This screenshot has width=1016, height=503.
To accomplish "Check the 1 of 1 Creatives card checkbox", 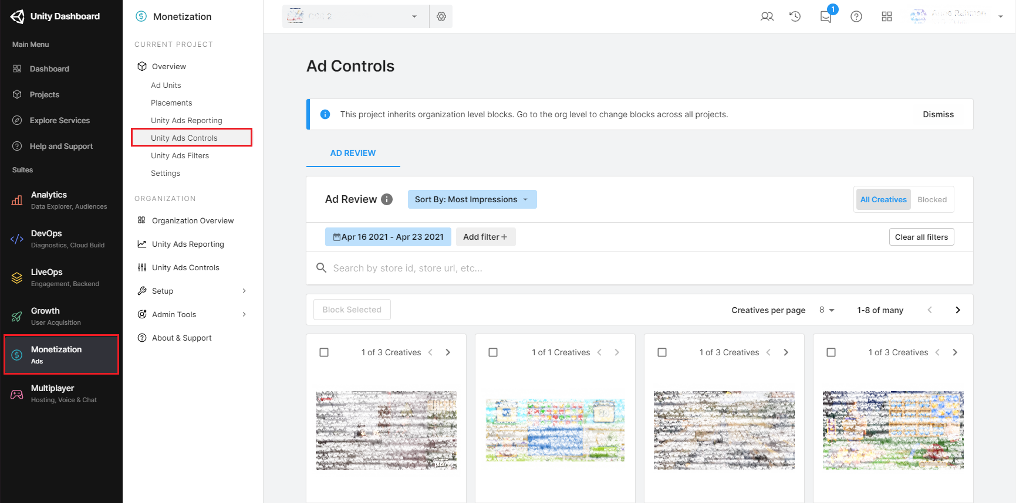I will click(x=493, y=352).
